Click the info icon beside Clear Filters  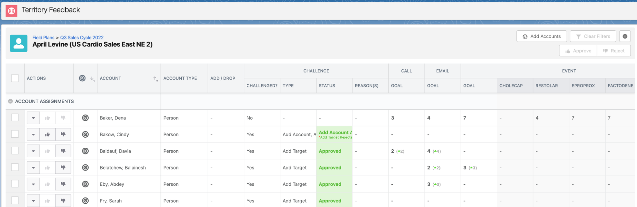coord(625,36)
